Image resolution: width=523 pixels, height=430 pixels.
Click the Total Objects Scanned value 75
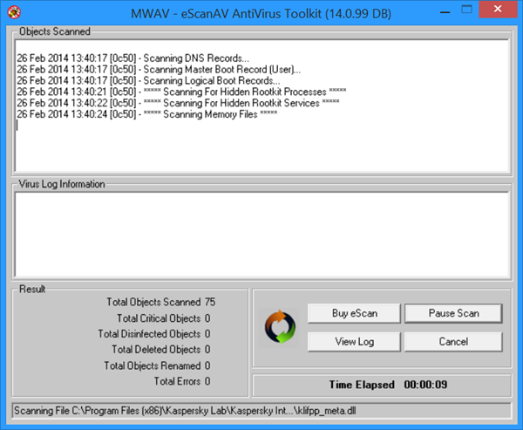click(210, 302)
